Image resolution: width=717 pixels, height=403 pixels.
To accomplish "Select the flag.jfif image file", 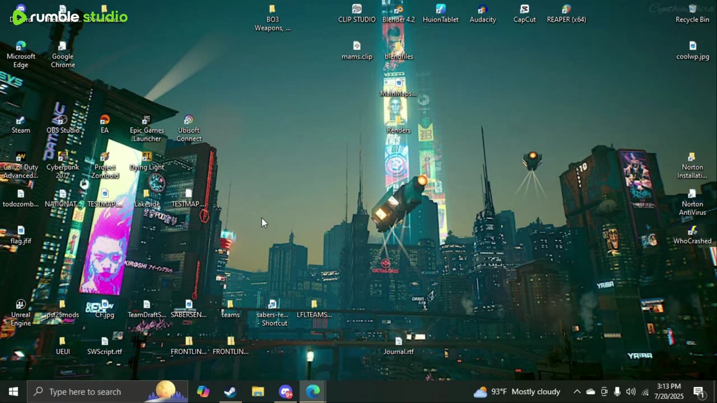I will (x=21, y=235).
